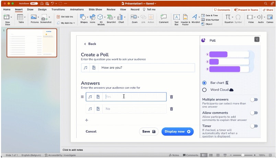The width and height of the screenshot is (276, 158).
Task: Enable Allow comments toggle
Action: tap(254, 113)
